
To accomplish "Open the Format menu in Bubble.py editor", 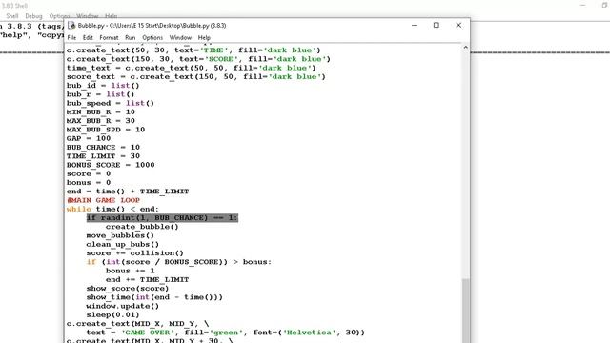I will pos(109,38).
